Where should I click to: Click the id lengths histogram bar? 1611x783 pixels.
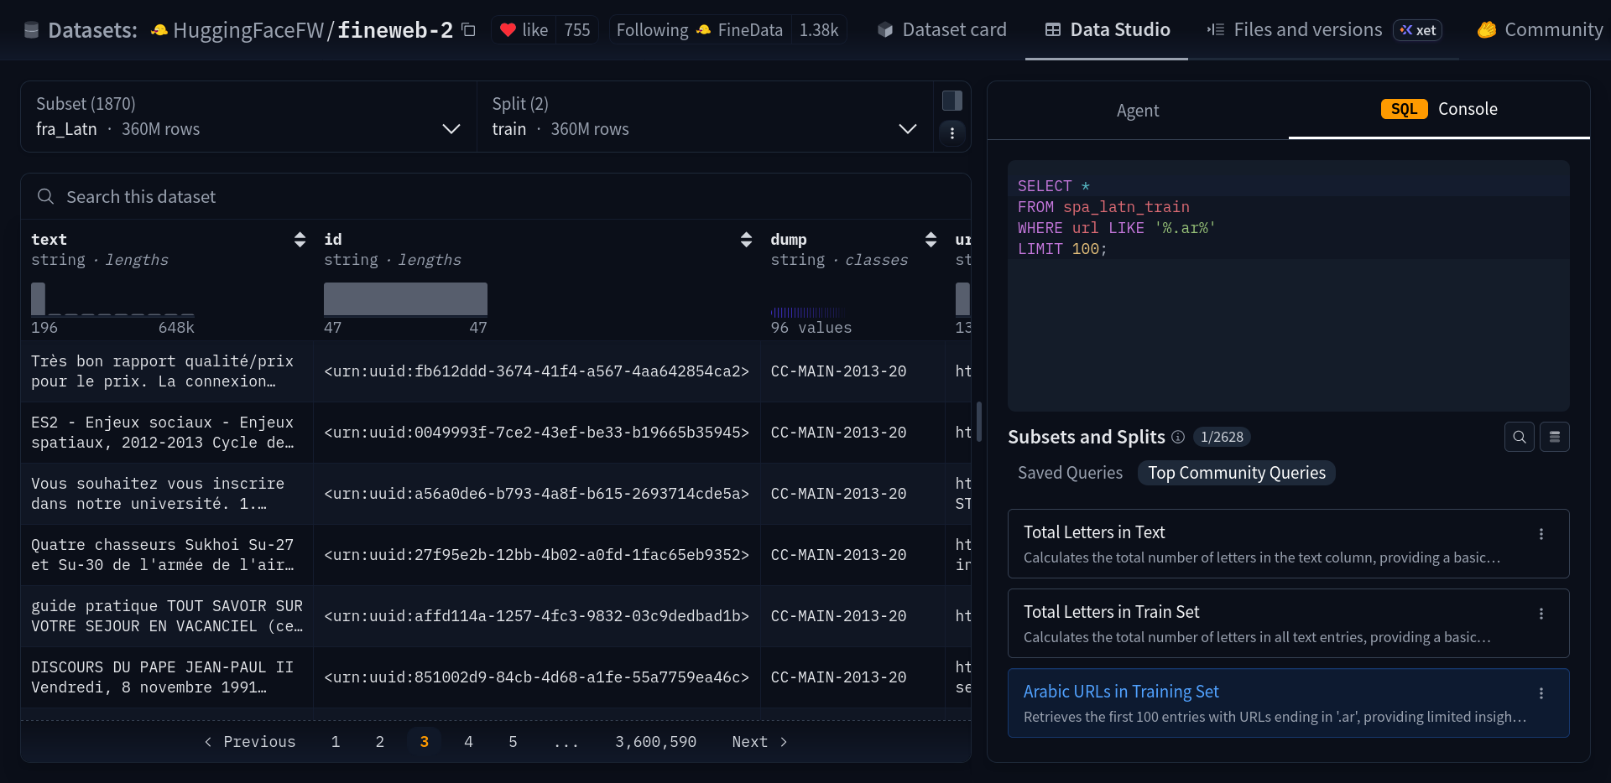[x=405, y=298]
